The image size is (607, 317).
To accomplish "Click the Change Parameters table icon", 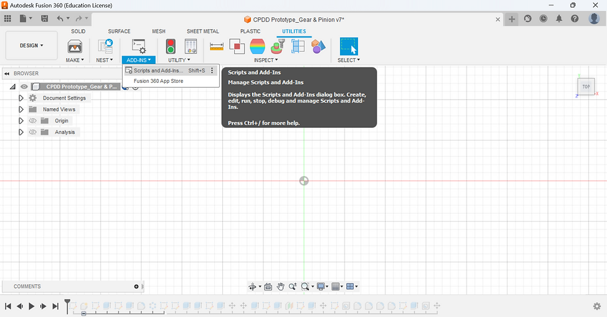I will point(191,46).
